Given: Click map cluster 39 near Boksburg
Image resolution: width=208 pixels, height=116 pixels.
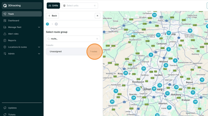Looking at the screenshot, I should (x=176, y=87).
